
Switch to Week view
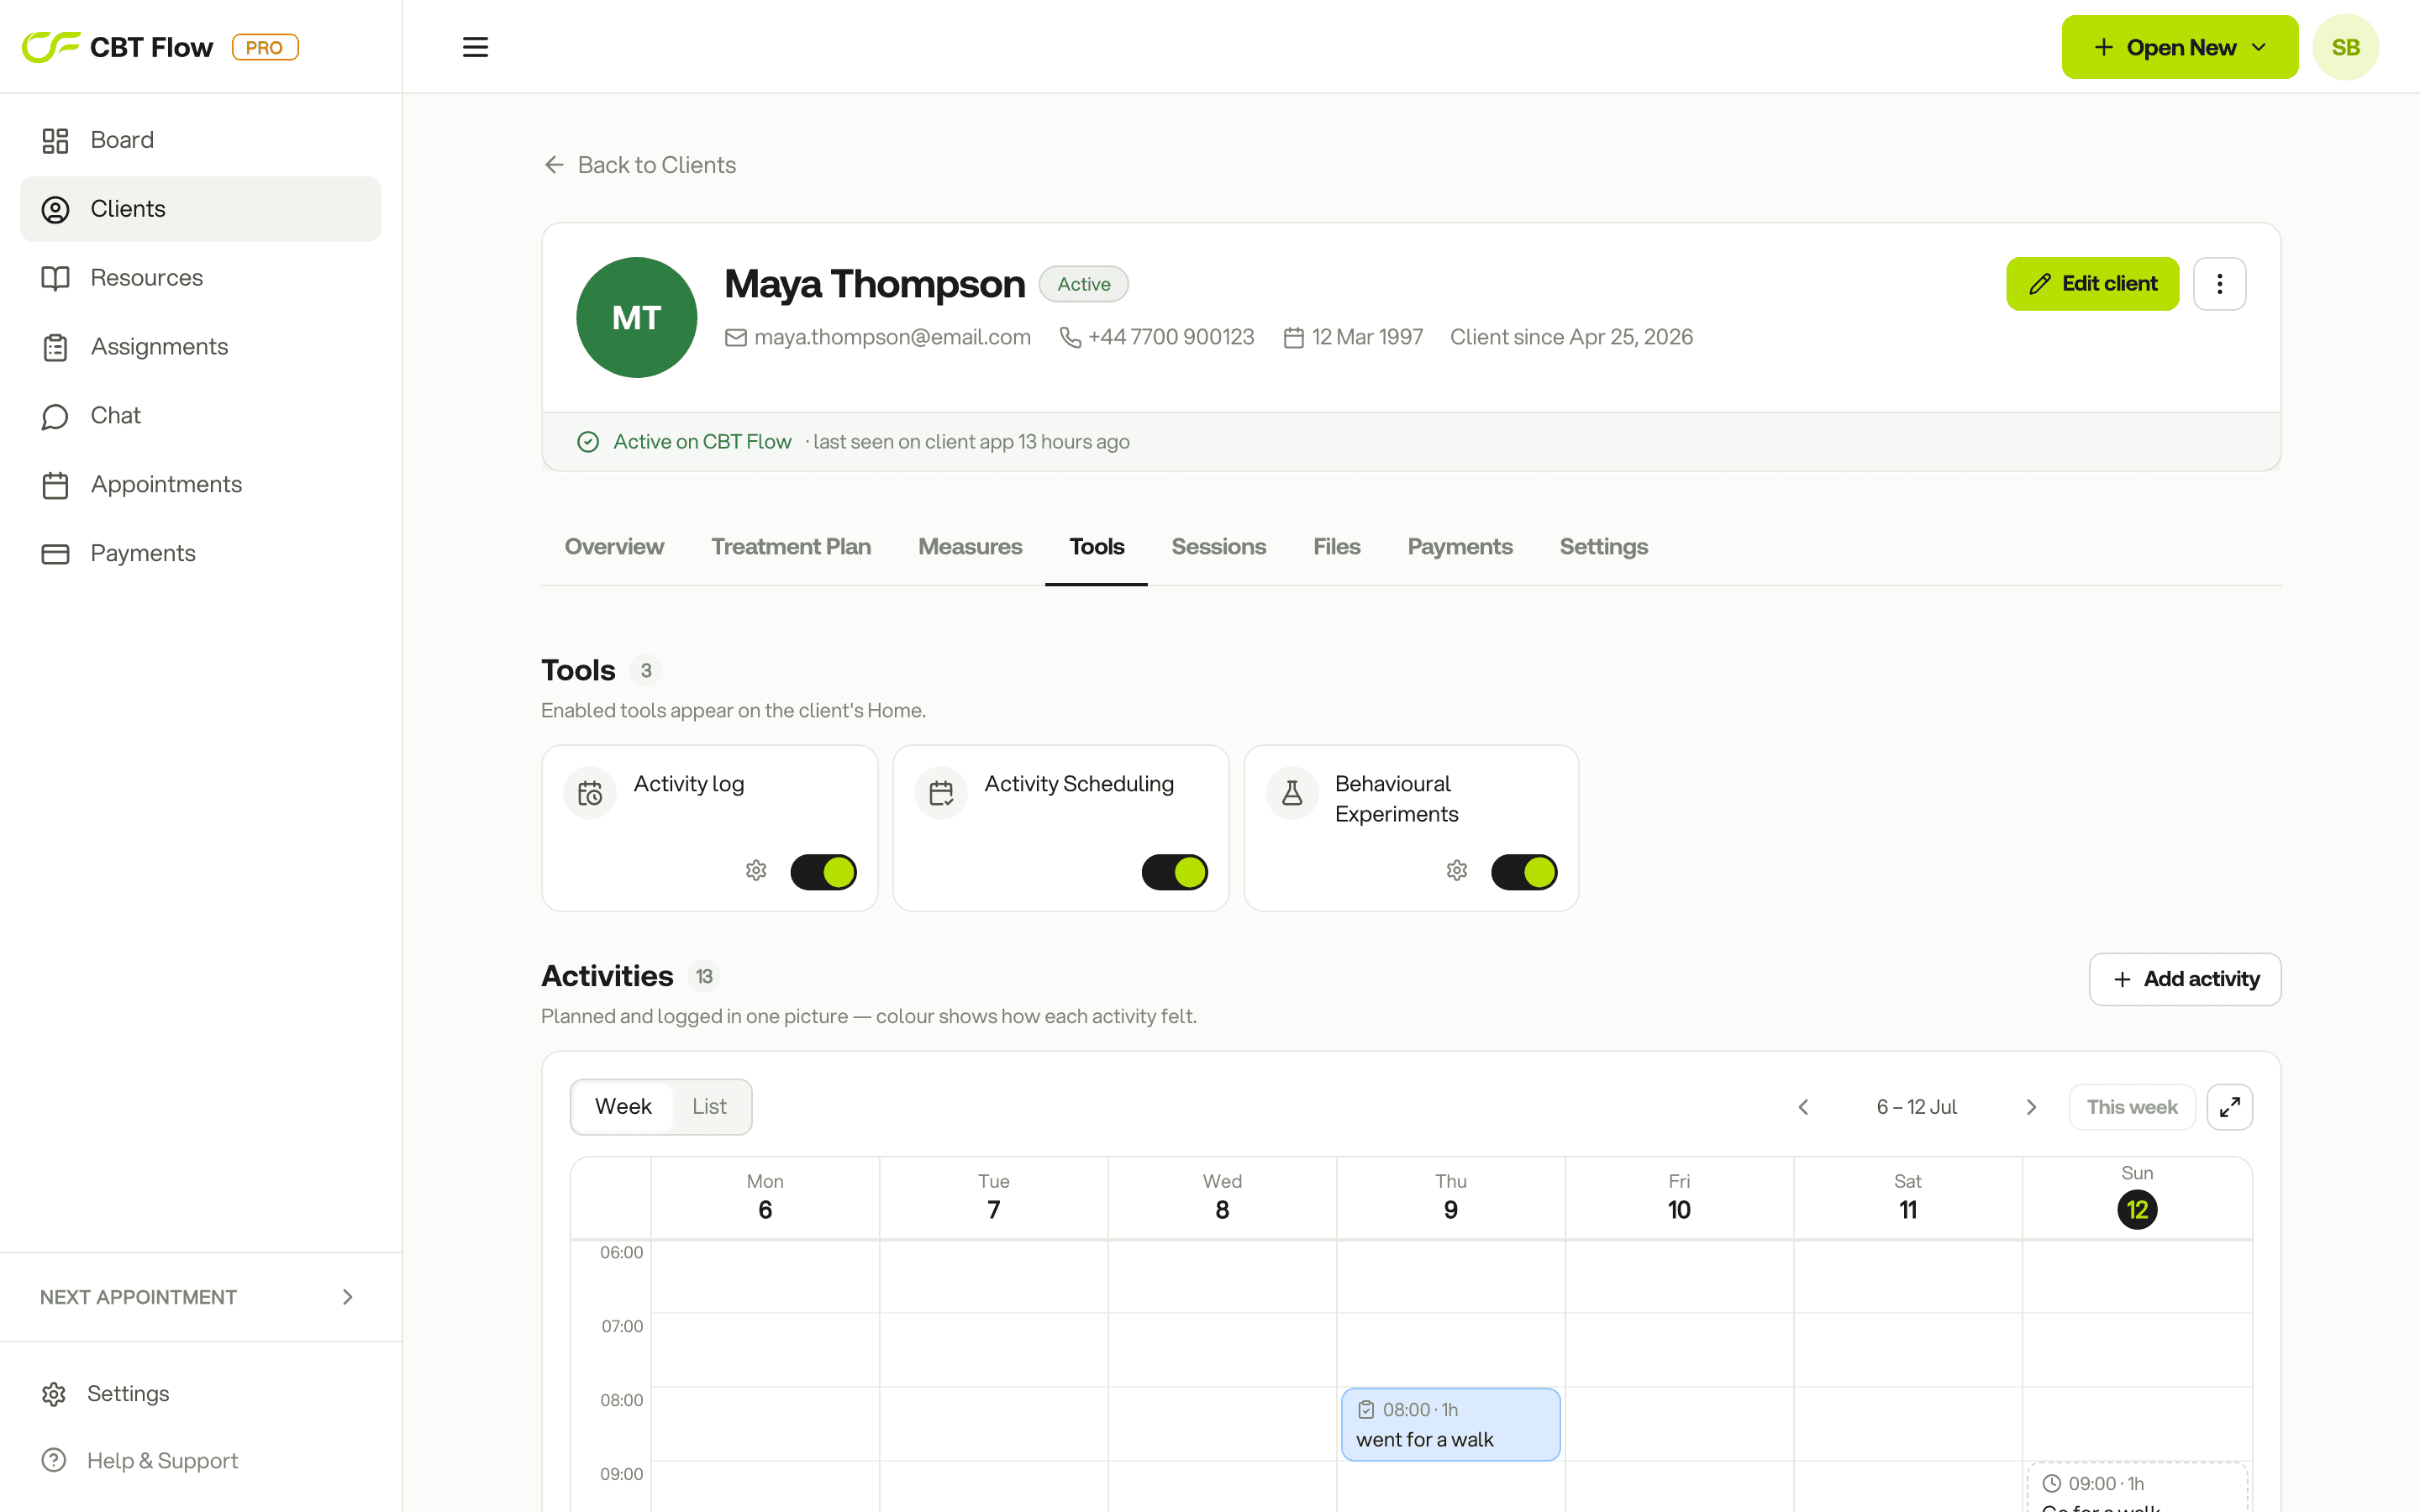tap(623, 1107)
